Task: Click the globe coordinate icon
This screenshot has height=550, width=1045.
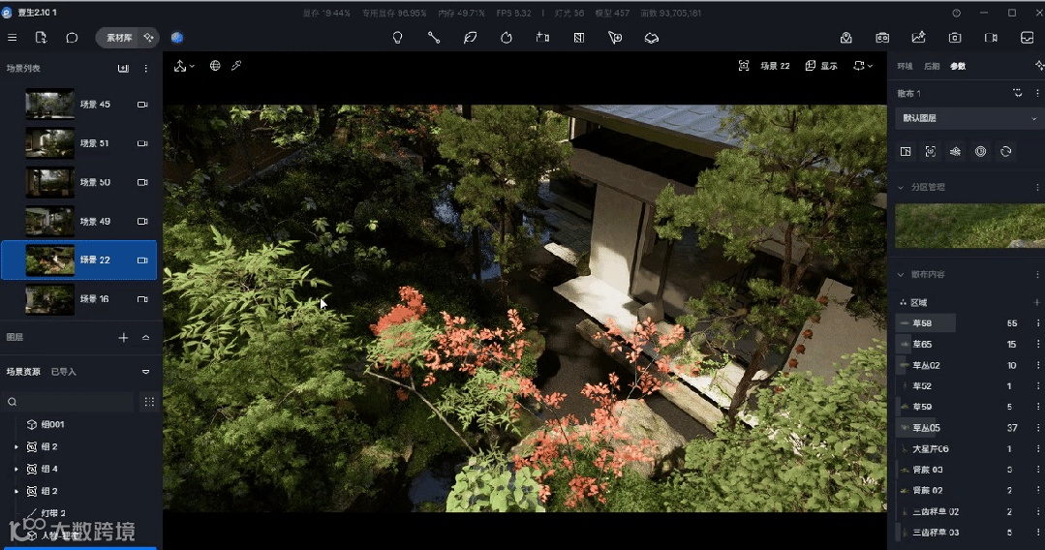Action: 215,66
